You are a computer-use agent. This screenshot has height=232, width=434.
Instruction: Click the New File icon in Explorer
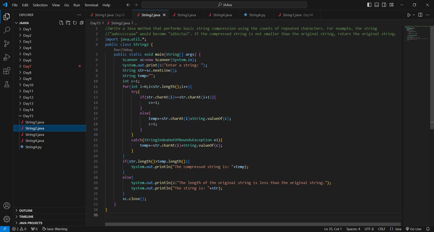click(x=62, y=23)
